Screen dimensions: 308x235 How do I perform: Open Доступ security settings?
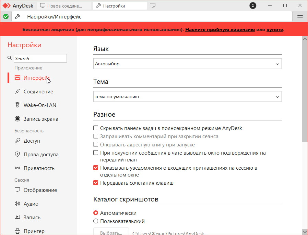pyautogui.click(x=32, y=141)
